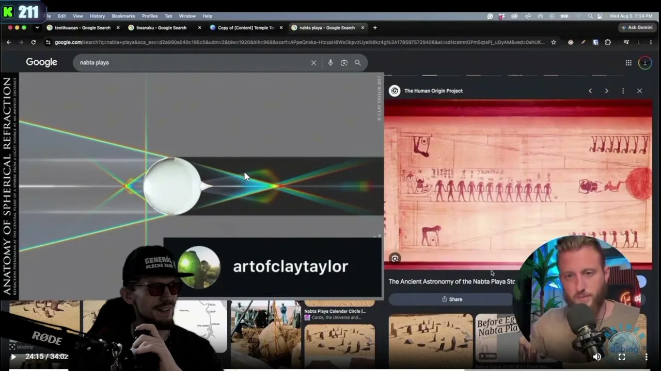Click the magnifier search icon in search box
The image size is (661, 371).
357,63
